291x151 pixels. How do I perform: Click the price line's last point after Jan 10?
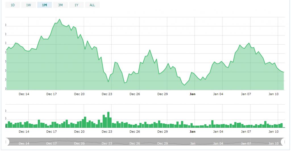(283, 72)
